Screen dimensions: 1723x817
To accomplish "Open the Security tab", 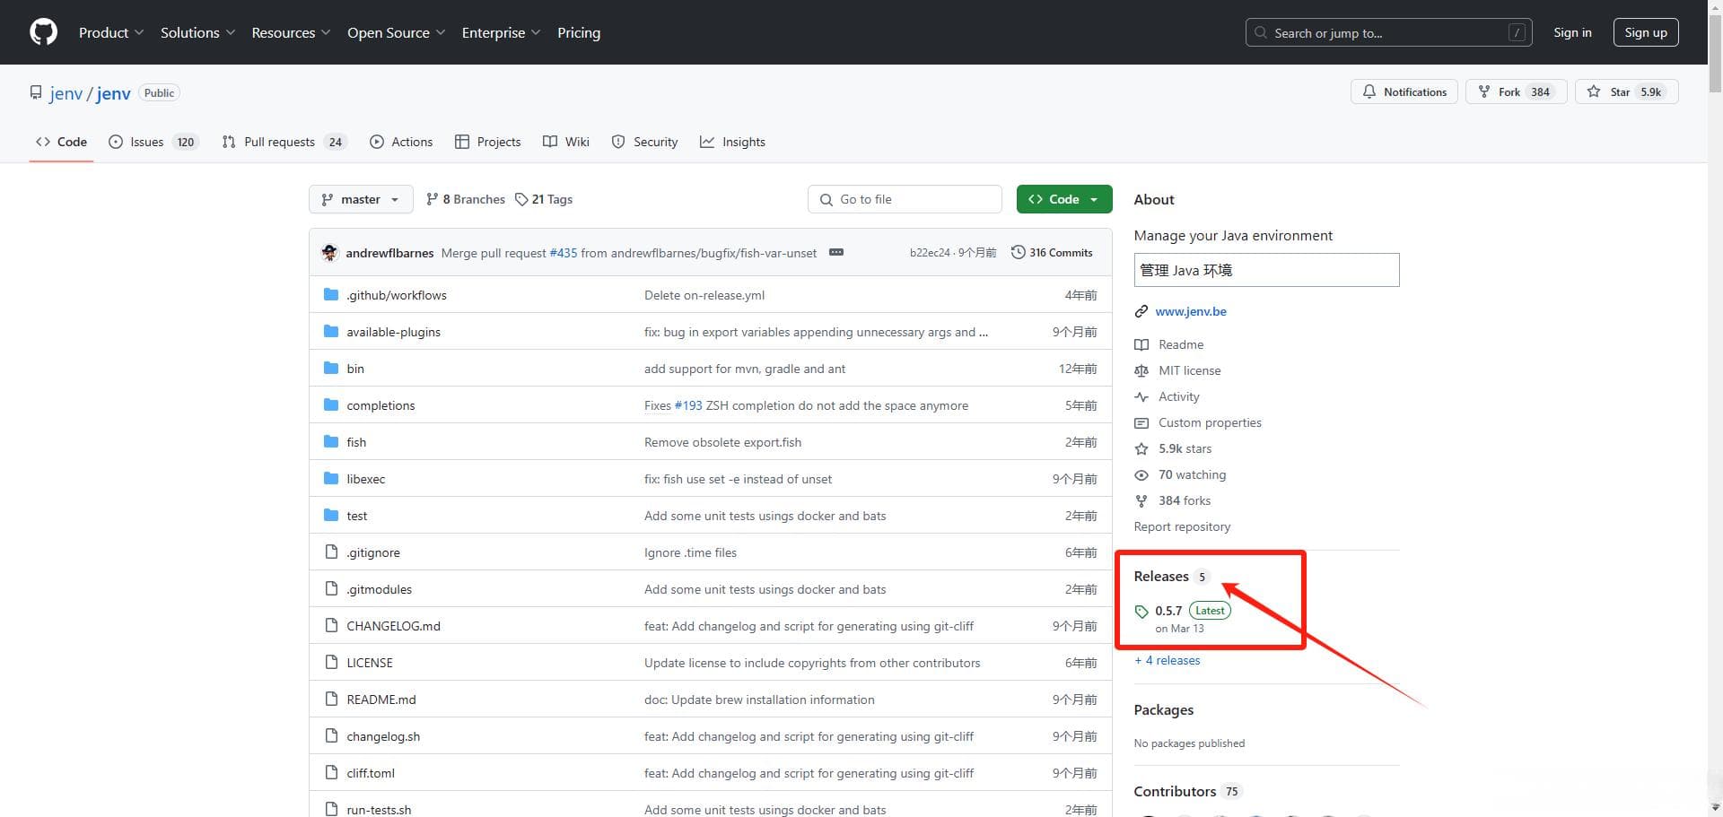I will 644,142.
